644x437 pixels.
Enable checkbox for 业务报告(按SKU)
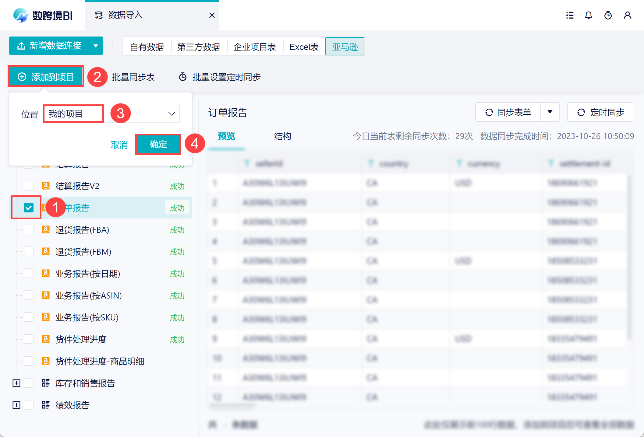pos(29,317)
